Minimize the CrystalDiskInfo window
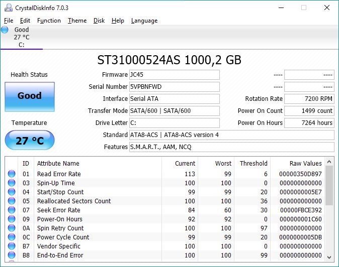 coord(281,8)
